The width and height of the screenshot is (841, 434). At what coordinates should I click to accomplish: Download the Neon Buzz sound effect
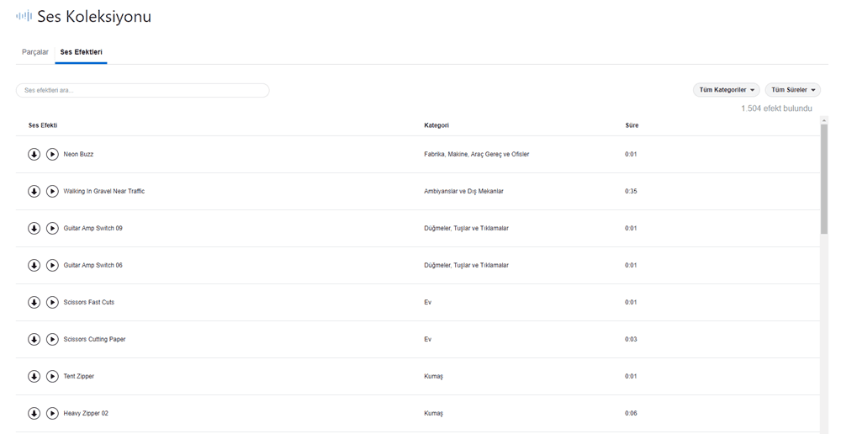(34, 155)
